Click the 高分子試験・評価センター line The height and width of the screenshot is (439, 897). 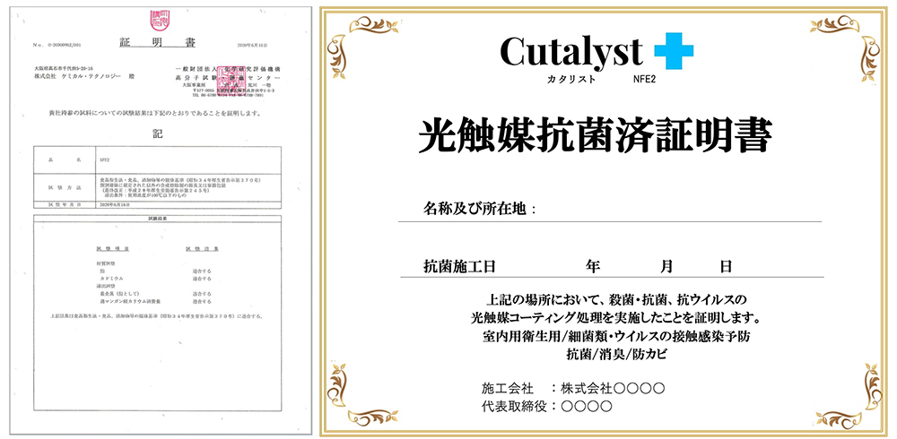pos(228,76)
